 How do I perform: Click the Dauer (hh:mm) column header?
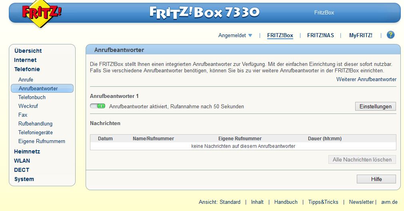[325, 138]
